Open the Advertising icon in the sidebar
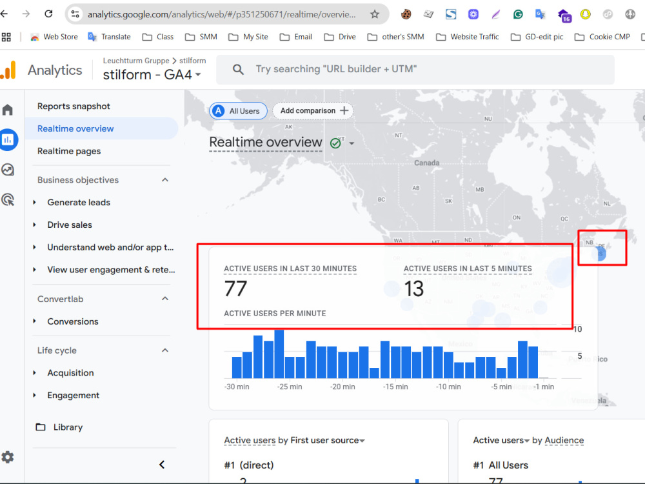 [x=8, y=199]
